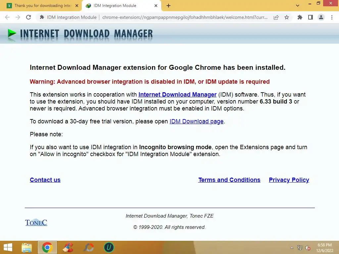The height and width of the screenshot is (254, 339).
Task: Open the Windows Start button
Action: tap(8, 247)
